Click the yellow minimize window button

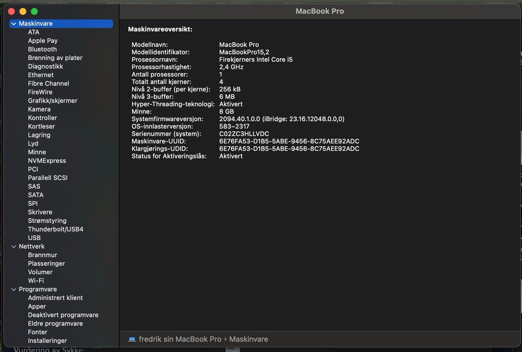23,11
